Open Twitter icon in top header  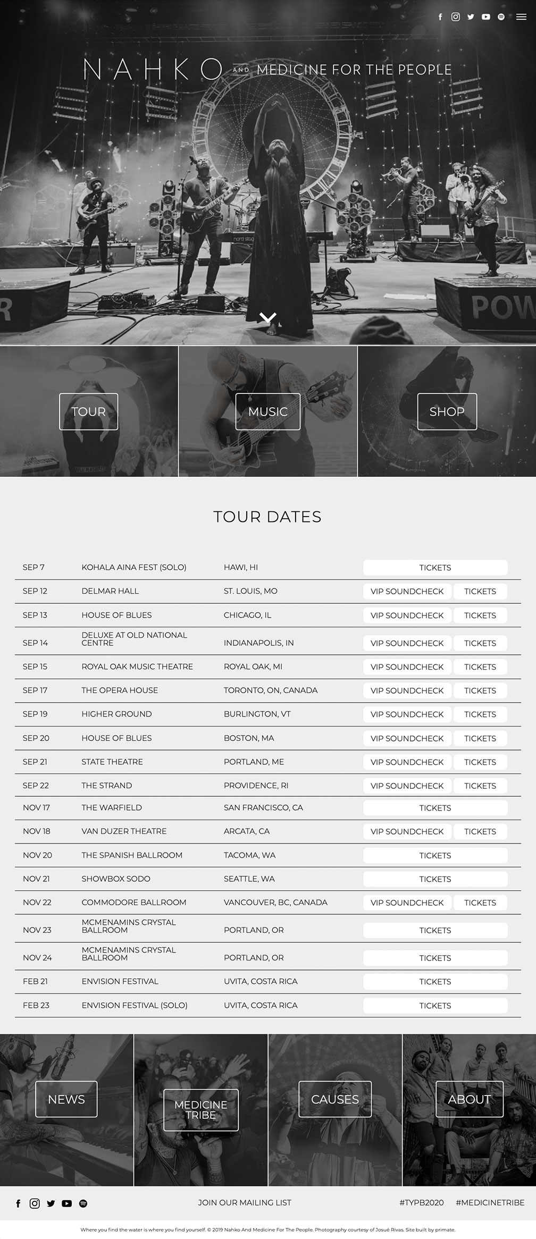471,17
